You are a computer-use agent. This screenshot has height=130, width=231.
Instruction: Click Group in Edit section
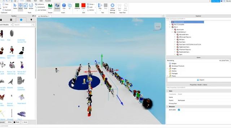pos(90,4)
